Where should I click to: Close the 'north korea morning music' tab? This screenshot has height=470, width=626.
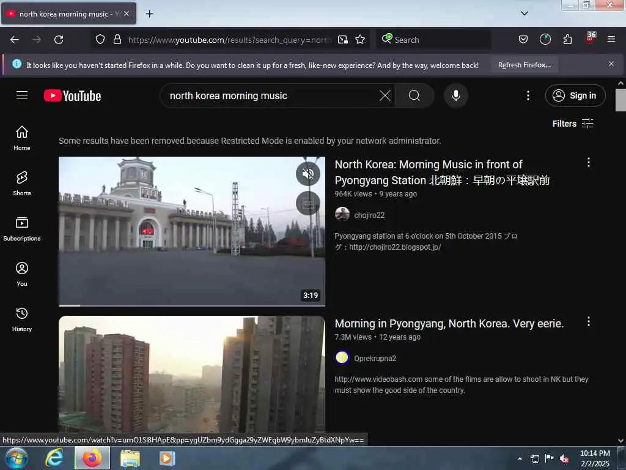[x=126, y=13]
